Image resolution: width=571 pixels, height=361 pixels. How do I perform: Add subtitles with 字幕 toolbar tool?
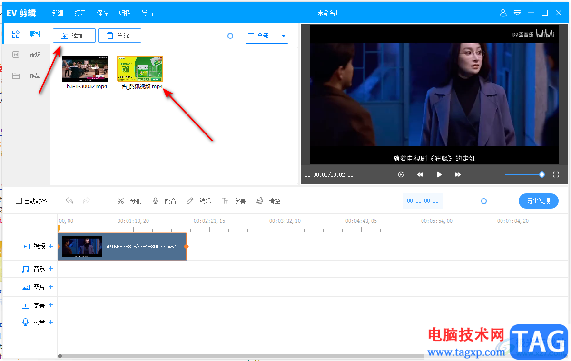click(234, 201)
